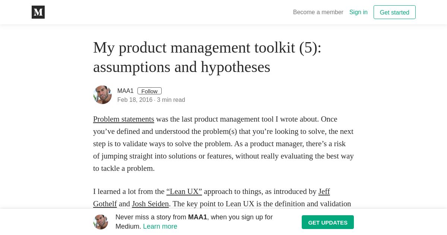
Task: Click the avatar in bottom signup banner
Action: tap(101, 222)
